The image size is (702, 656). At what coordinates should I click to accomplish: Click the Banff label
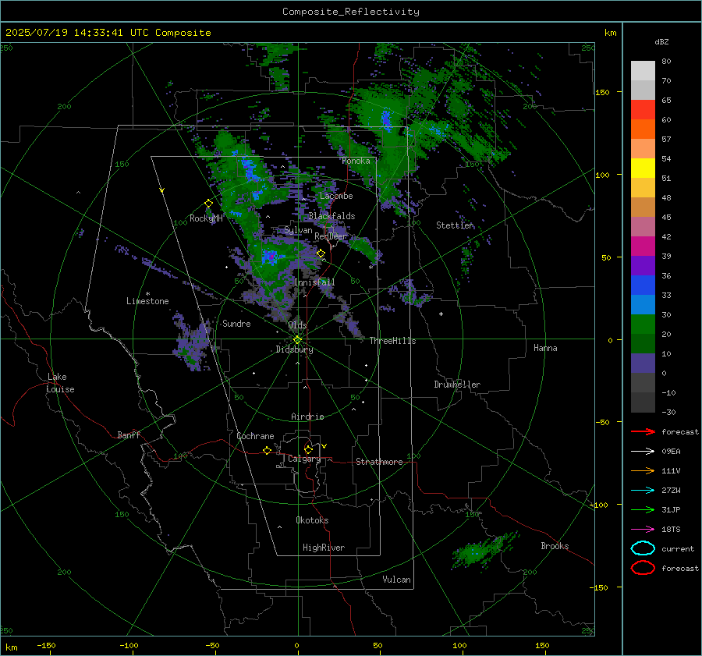129,435
